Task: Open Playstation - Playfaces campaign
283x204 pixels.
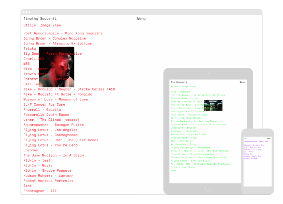Action: pyautogui.click(x=192, y=154)
